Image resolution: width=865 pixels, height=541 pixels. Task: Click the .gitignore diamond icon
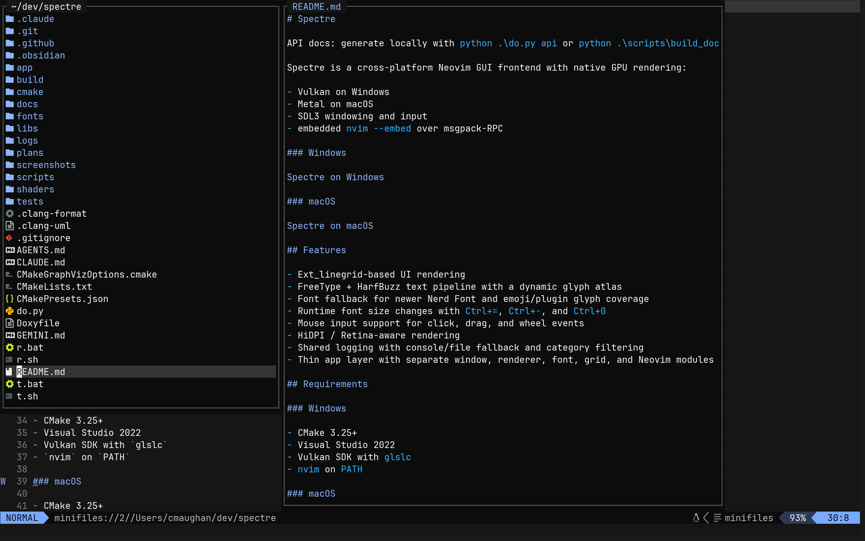click(x=9, y=238)
